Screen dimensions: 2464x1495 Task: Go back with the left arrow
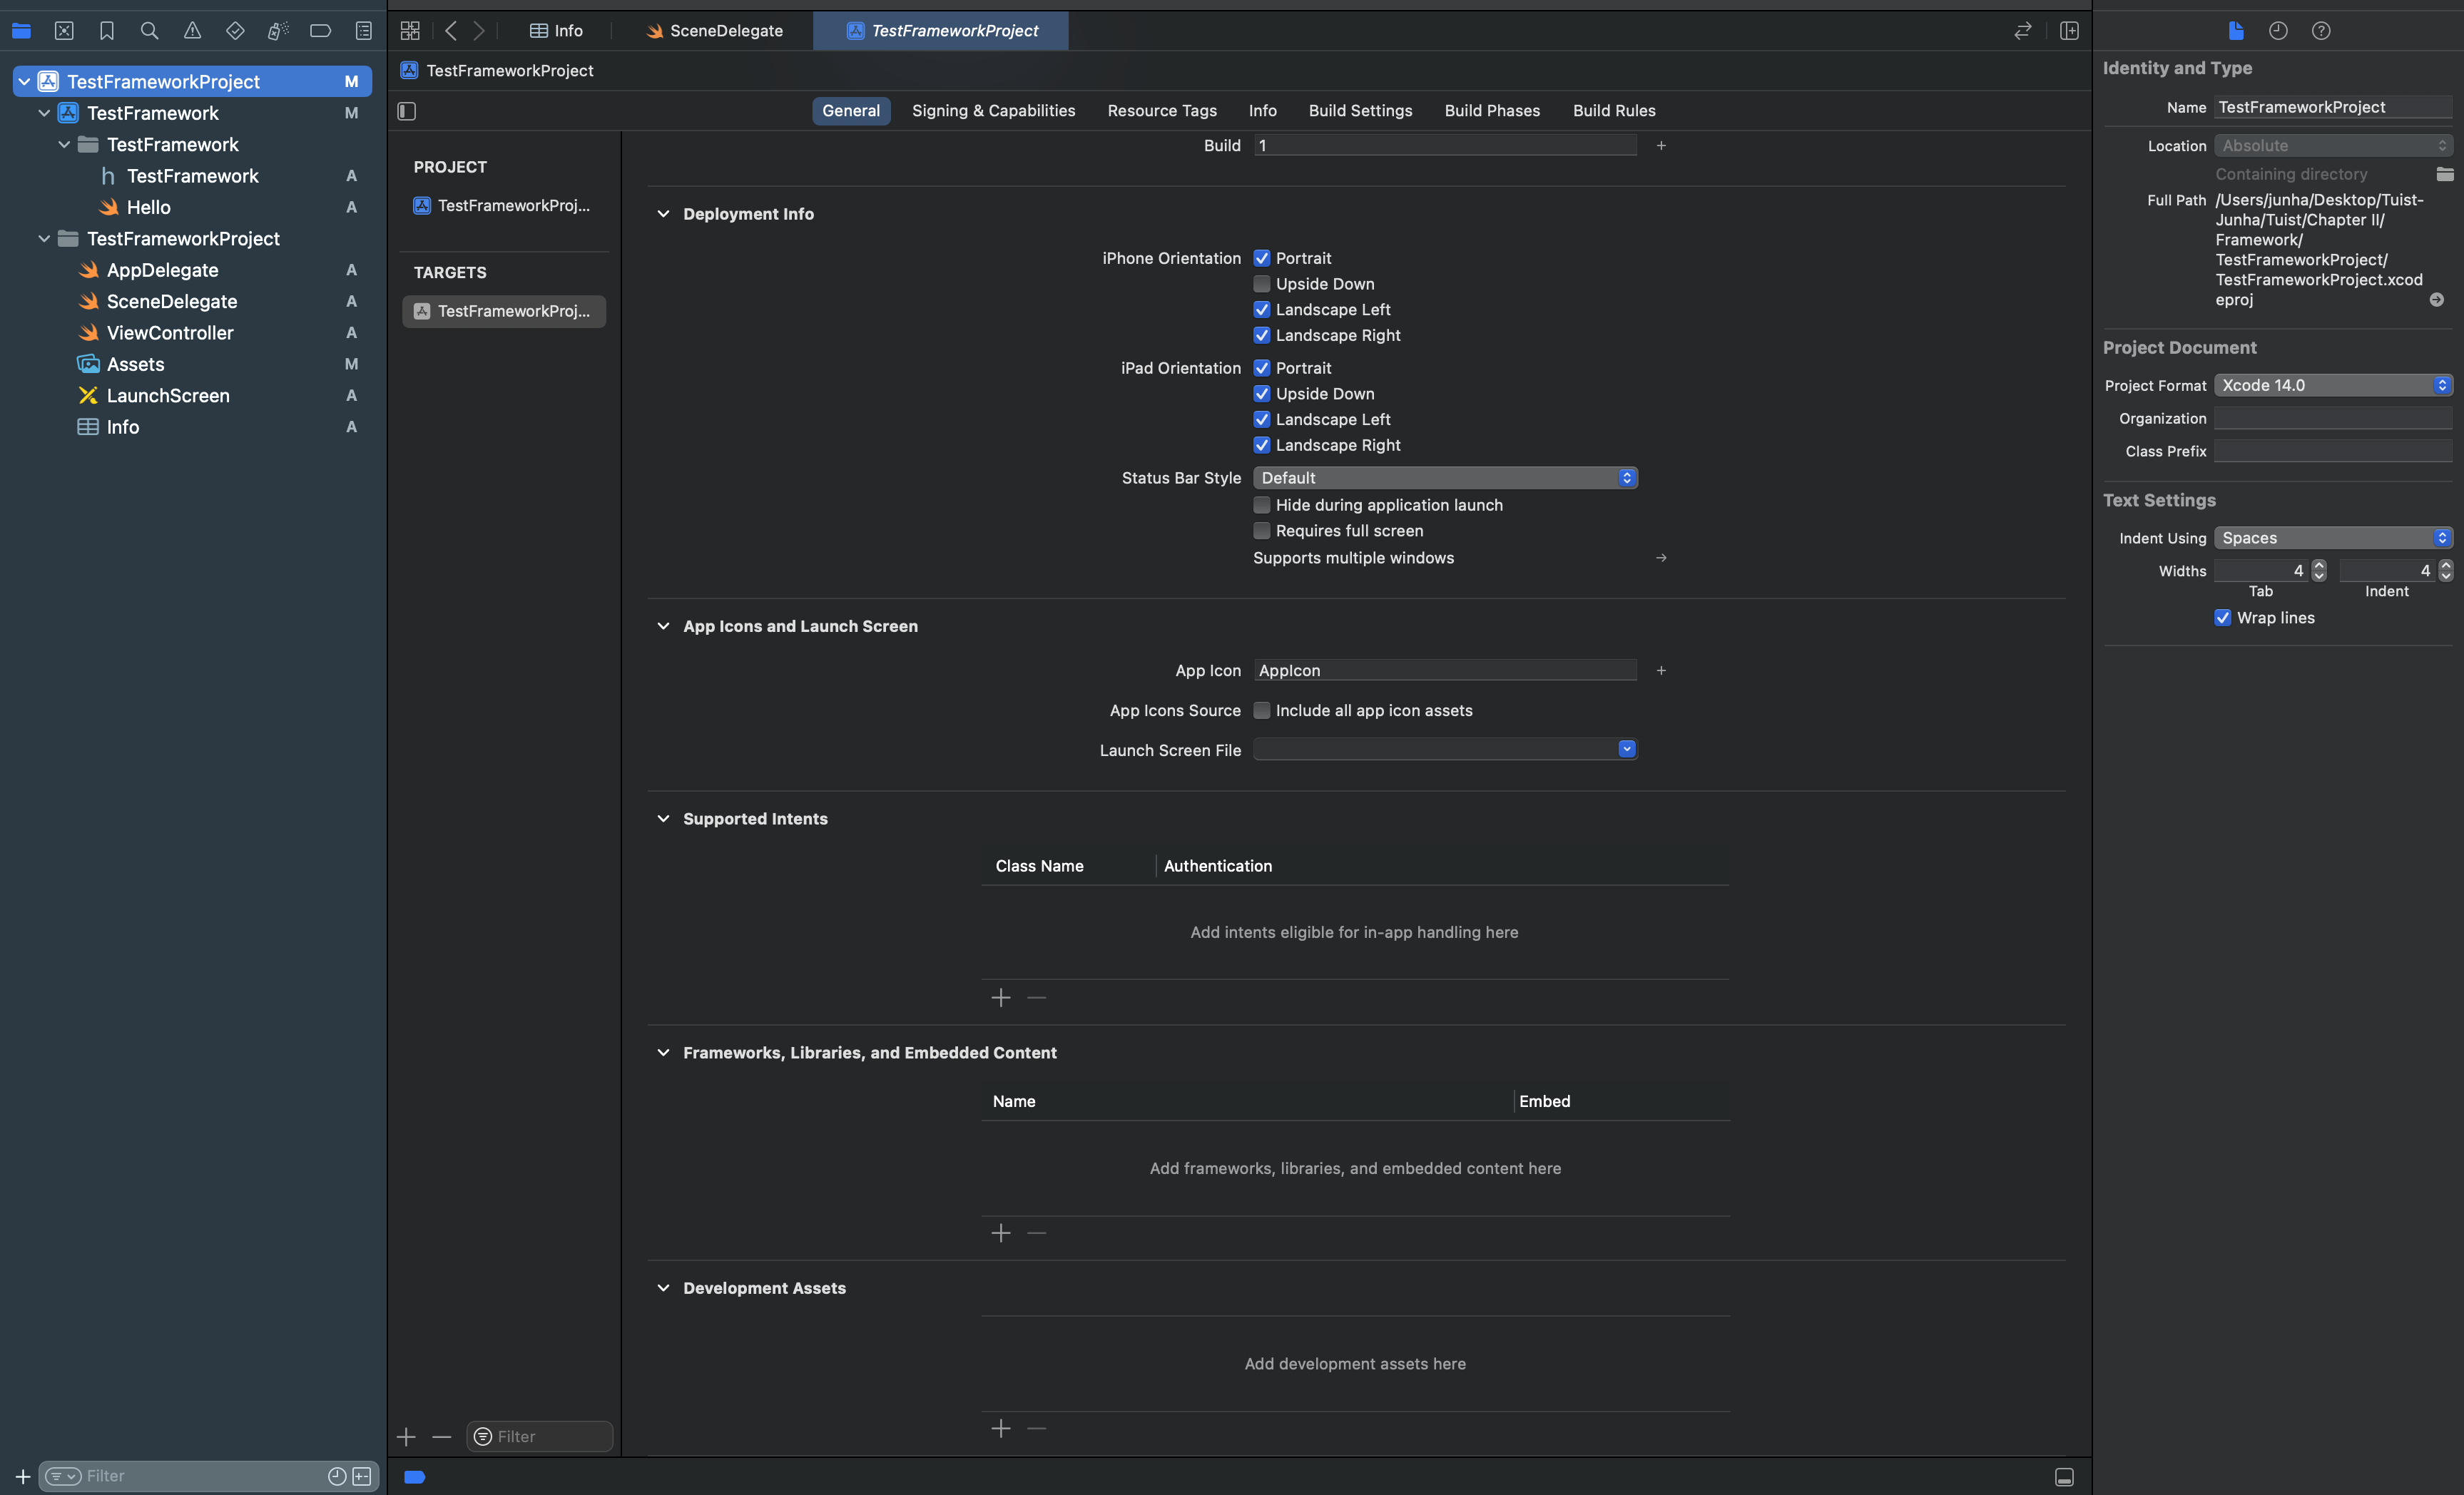tap(451, 31)
